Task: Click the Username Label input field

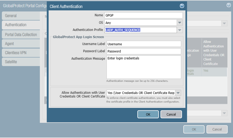Action: point(144,44)
